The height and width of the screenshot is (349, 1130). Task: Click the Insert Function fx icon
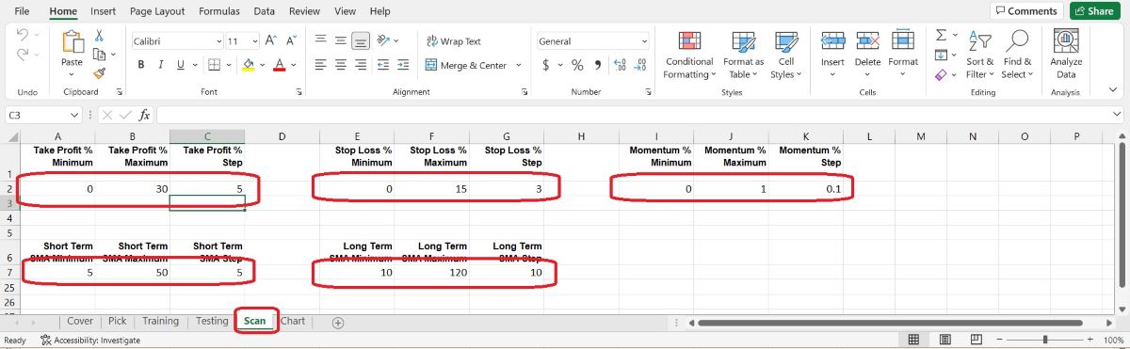tap(145, 115)
